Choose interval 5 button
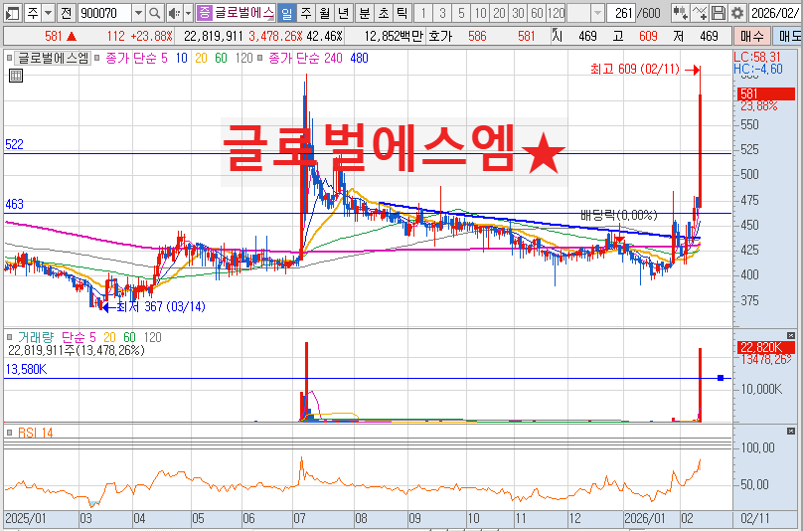The width and height of the screenshot is (803, 531). click(x=461, y=13)
